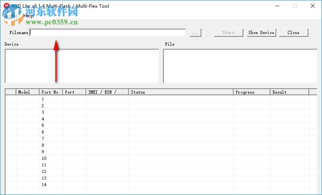Browse for firmware file with ... button
Viewport: 322px width, 195px height.
tap(195, 32)
